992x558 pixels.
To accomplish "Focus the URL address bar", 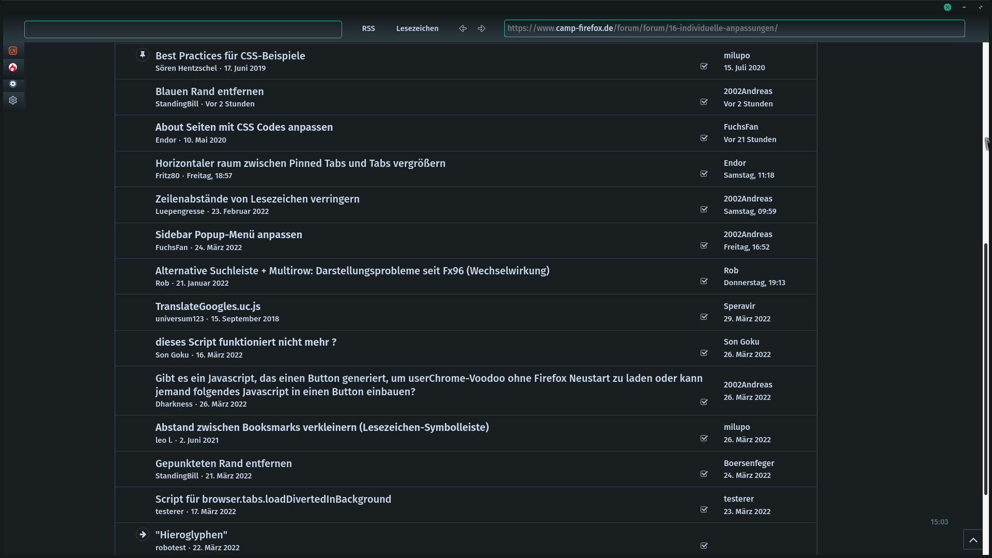I will [734, 28].
